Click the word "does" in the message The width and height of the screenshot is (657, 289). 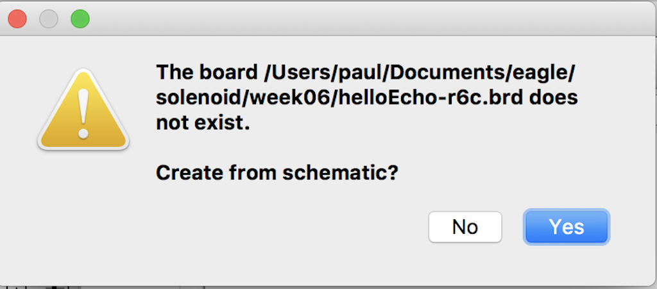(552, 97)
